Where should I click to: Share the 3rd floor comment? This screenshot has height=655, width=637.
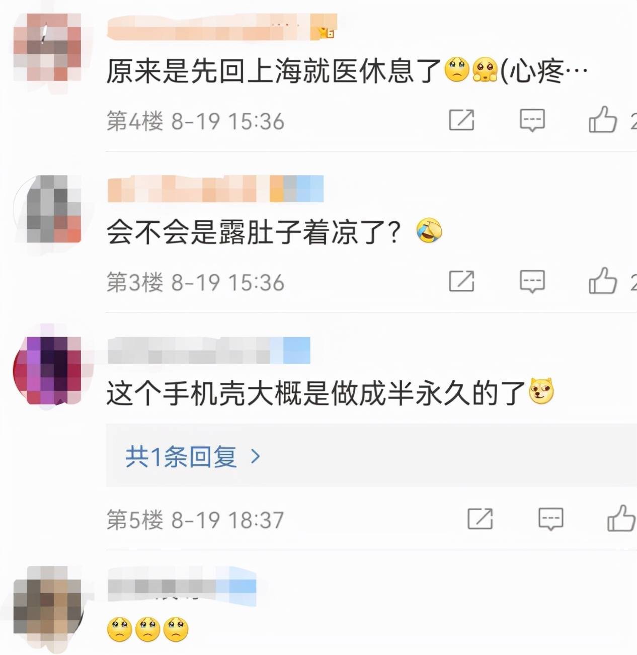coord(461,281)
